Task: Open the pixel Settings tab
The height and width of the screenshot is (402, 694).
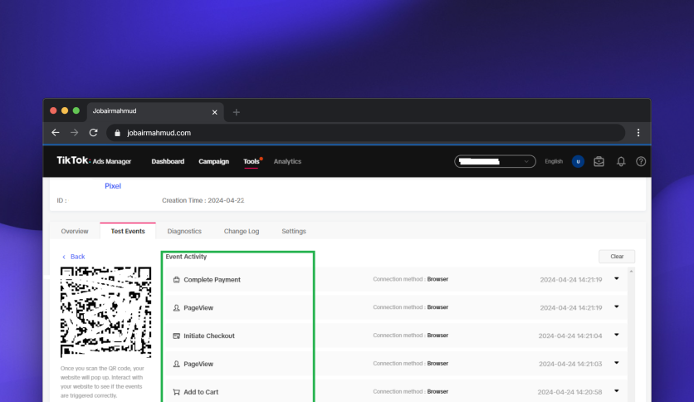Action: [294, 231]
